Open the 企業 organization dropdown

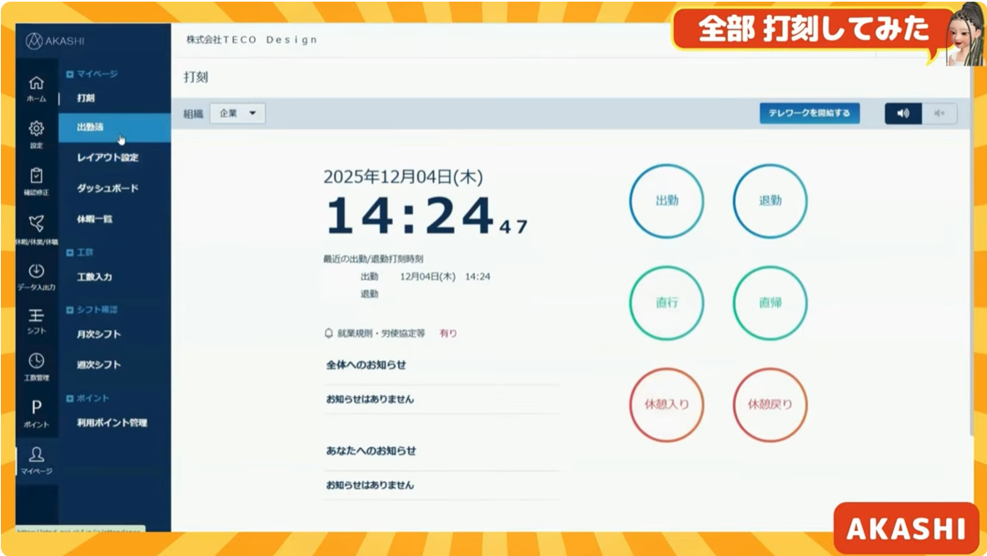point(237,113)
